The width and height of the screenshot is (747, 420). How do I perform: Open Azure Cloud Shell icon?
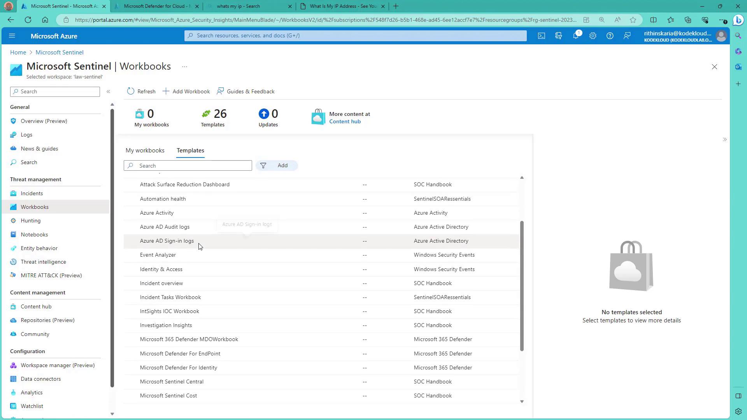541,36
